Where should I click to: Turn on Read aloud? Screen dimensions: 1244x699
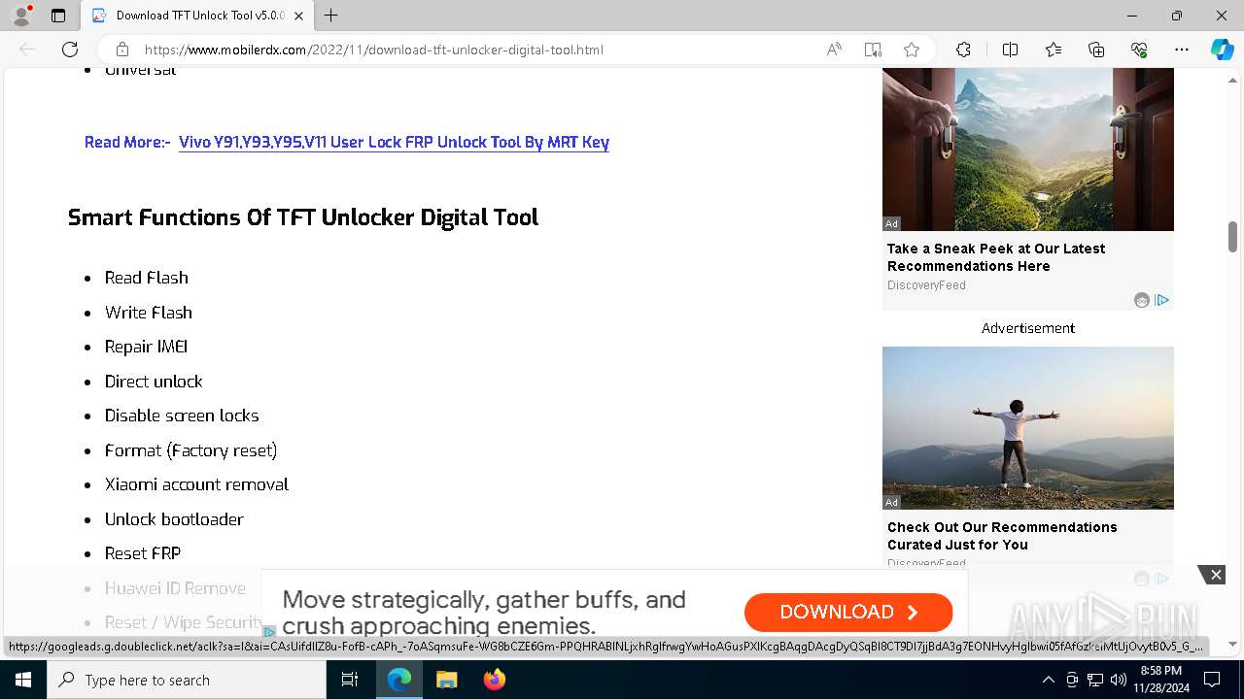(x=834, y=50)
